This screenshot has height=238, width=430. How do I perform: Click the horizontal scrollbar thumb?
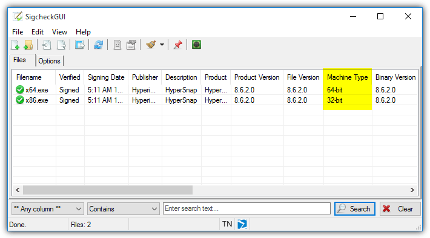click(108, 190)
